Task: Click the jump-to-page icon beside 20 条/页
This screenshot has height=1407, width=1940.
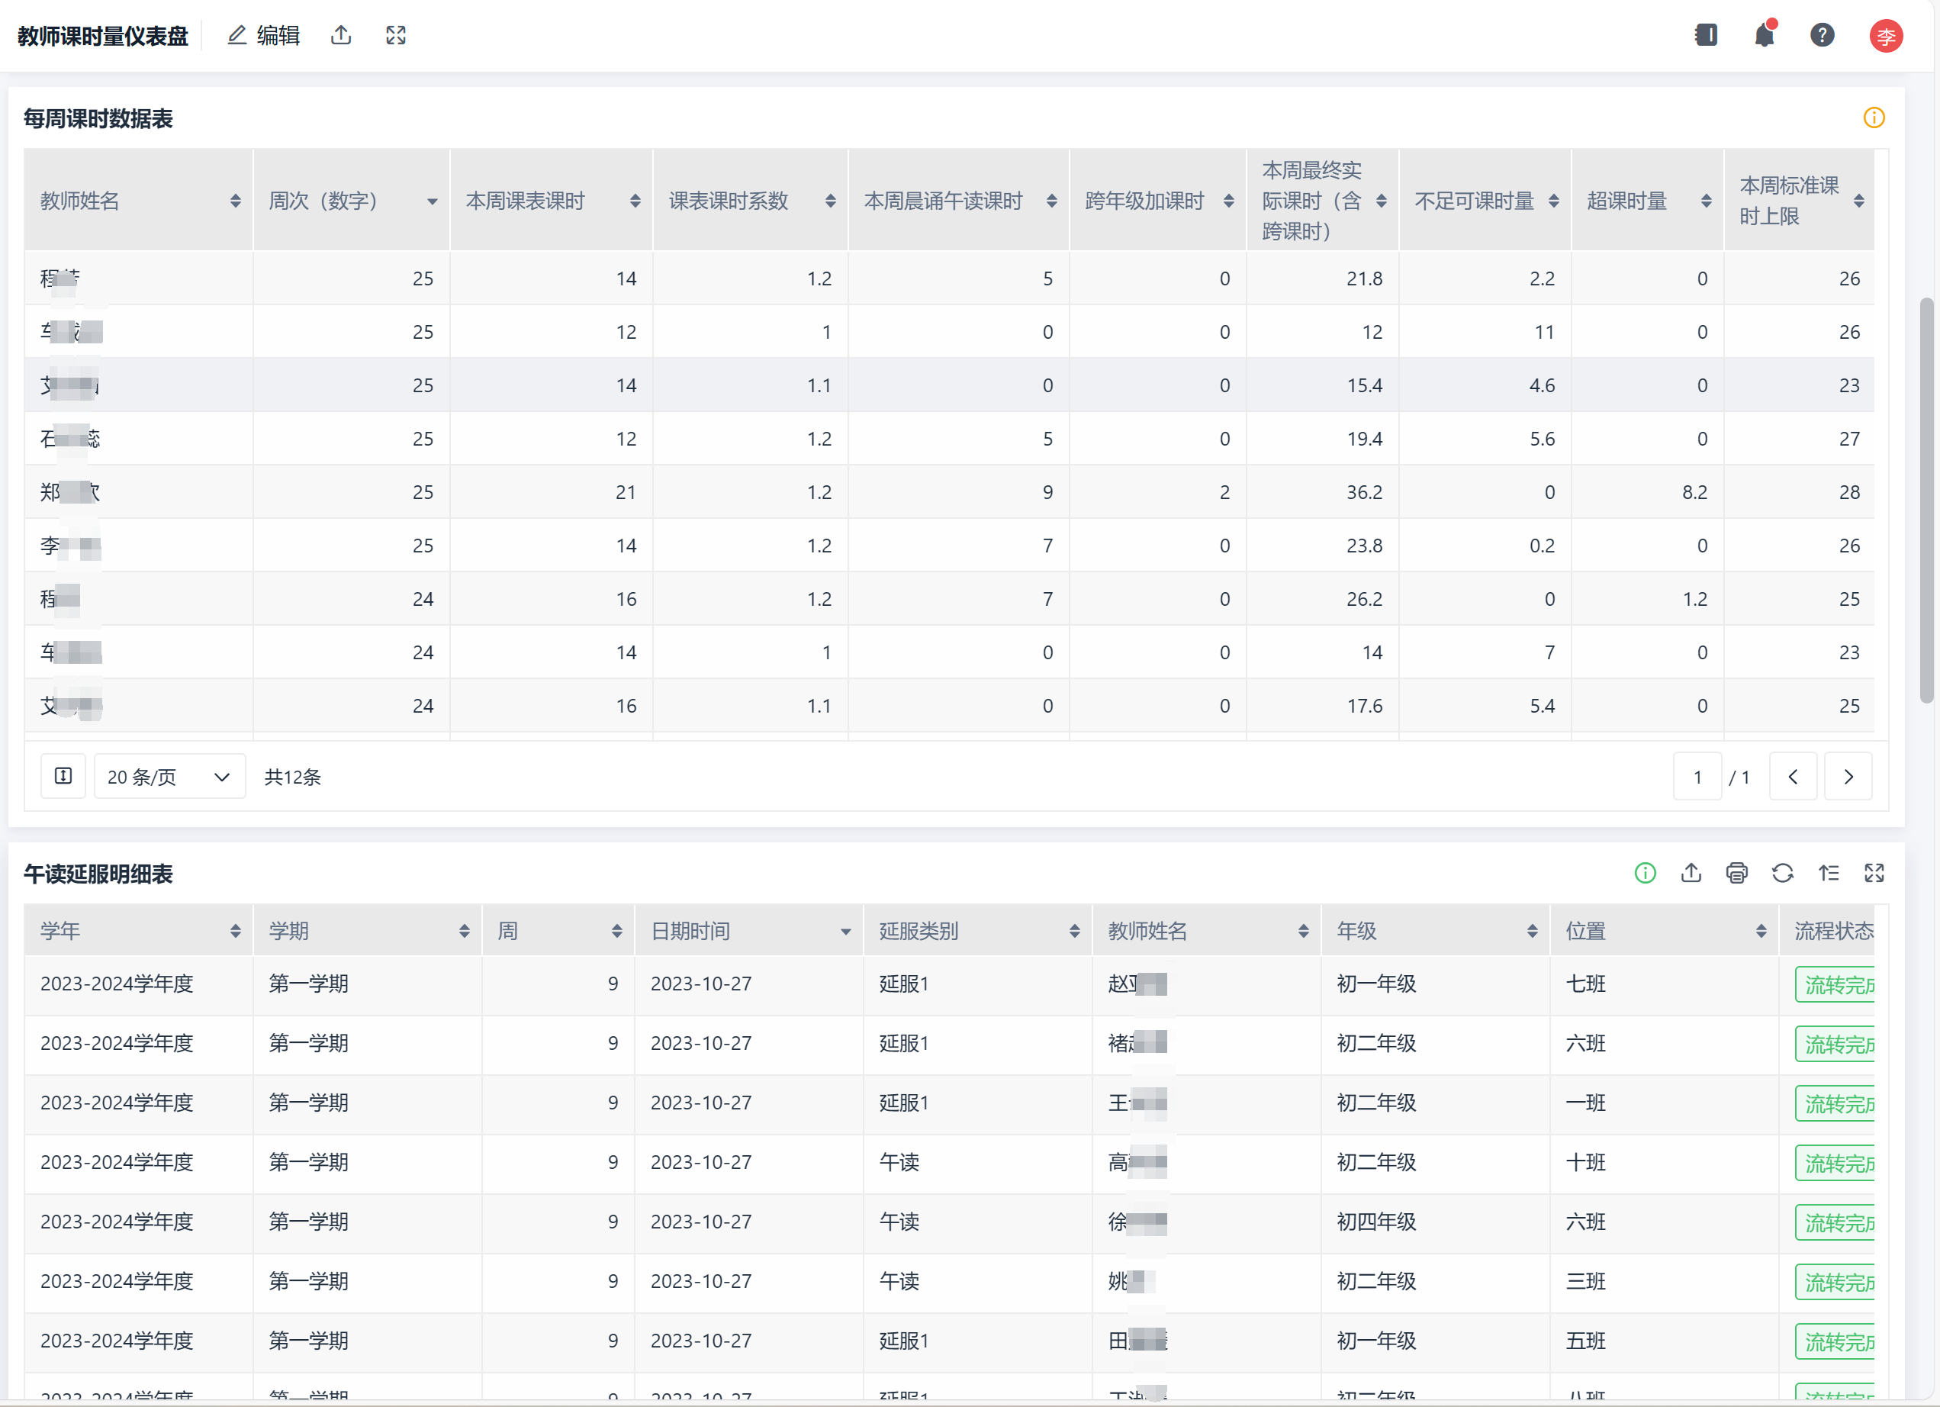Action: click(x=63, y=776)
